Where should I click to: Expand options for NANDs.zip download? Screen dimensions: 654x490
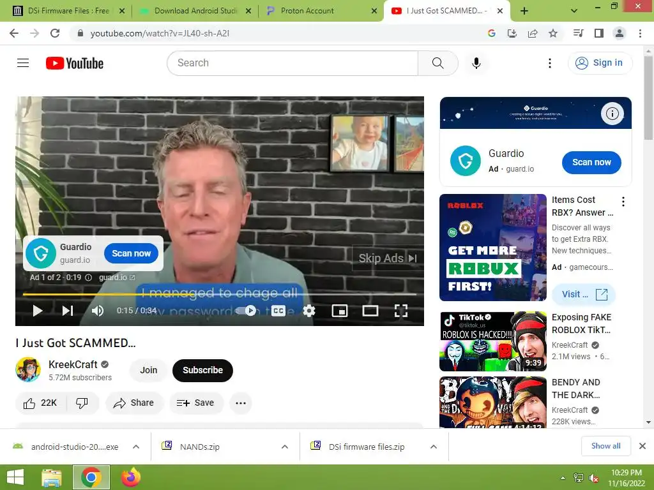click(285, 447)
